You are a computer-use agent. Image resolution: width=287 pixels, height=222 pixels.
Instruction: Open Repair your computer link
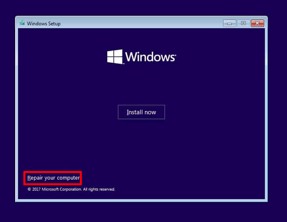pos(53,178)
